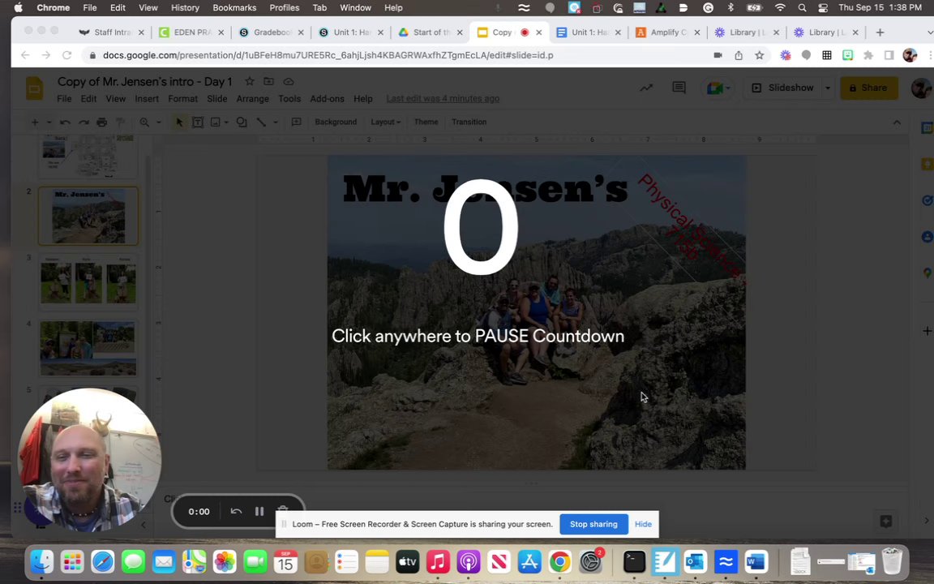Viewport: 934px width, 584px height.
Task: Click the new slide plus icon
Action: tap(35, 122)
